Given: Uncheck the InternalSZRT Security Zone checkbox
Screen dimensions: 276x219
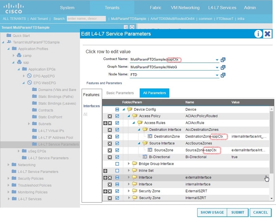Looking at the screenshot, I should (117, 198).
